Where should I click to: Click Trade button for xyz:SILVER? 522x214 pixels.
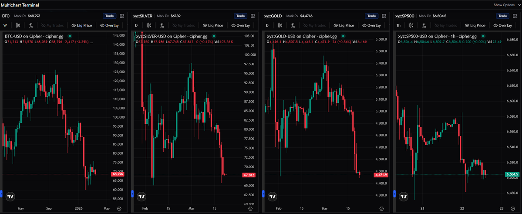click(x=240, y=16)
